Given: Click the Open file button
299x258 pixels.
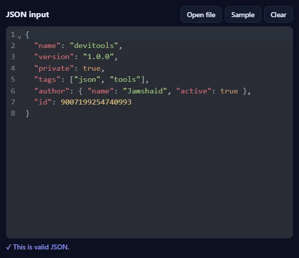Looking at the screenshot, I should coord(201,15).
